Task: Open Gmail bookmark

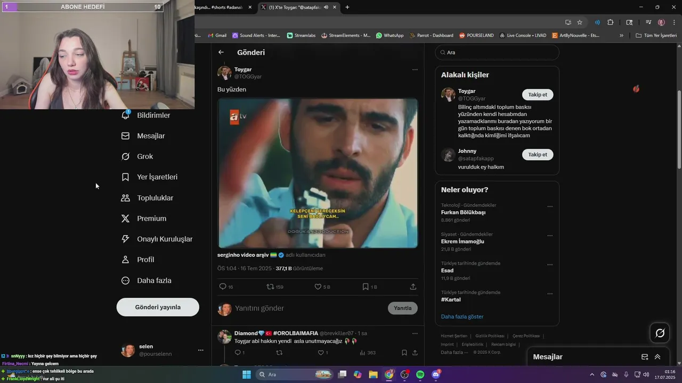Action: coord(216,36)
